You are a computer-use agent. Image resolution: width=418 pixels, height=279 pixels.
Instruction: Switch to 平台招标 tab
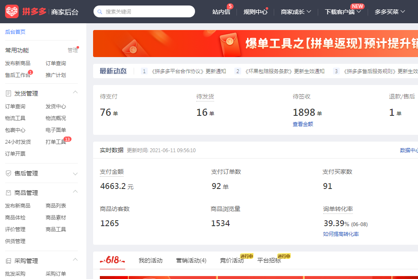269,260
